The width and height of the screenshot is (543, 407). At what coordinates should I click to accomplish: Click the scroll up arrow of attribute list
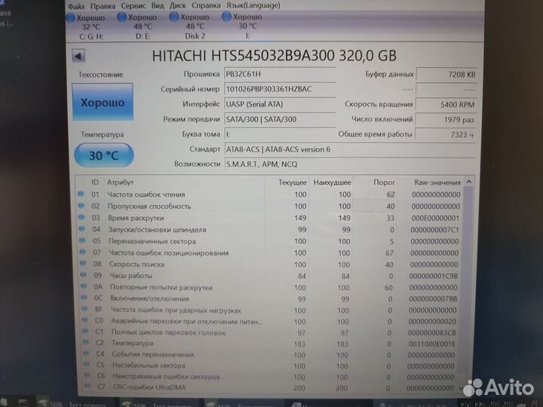pyautogui.click(x=468, y=182)
